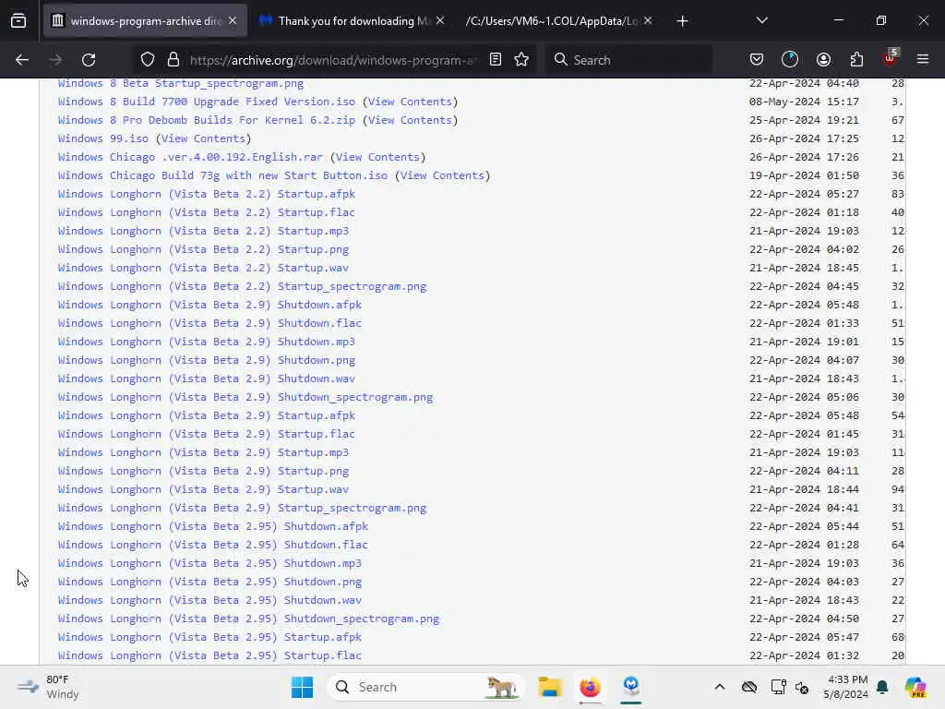Open the weather widget showing 80°F Windy
Image resolution: width=945 pixels, height=709 pixels.
[48, 687]
